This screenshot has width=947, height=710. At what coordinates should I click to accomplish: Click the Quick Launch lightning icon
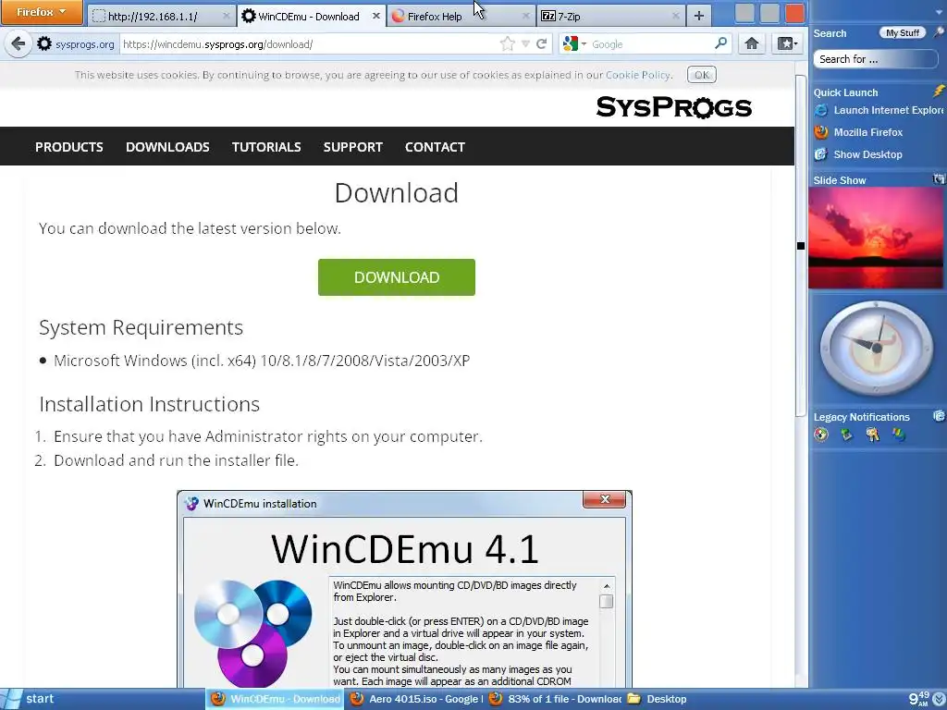[939, 92]
